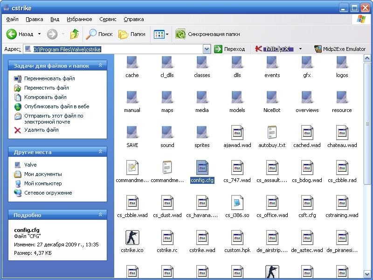This screenshot has width=373, height=280.
Task: Collapse the Подробно panel
Action: tap(100, 215)
